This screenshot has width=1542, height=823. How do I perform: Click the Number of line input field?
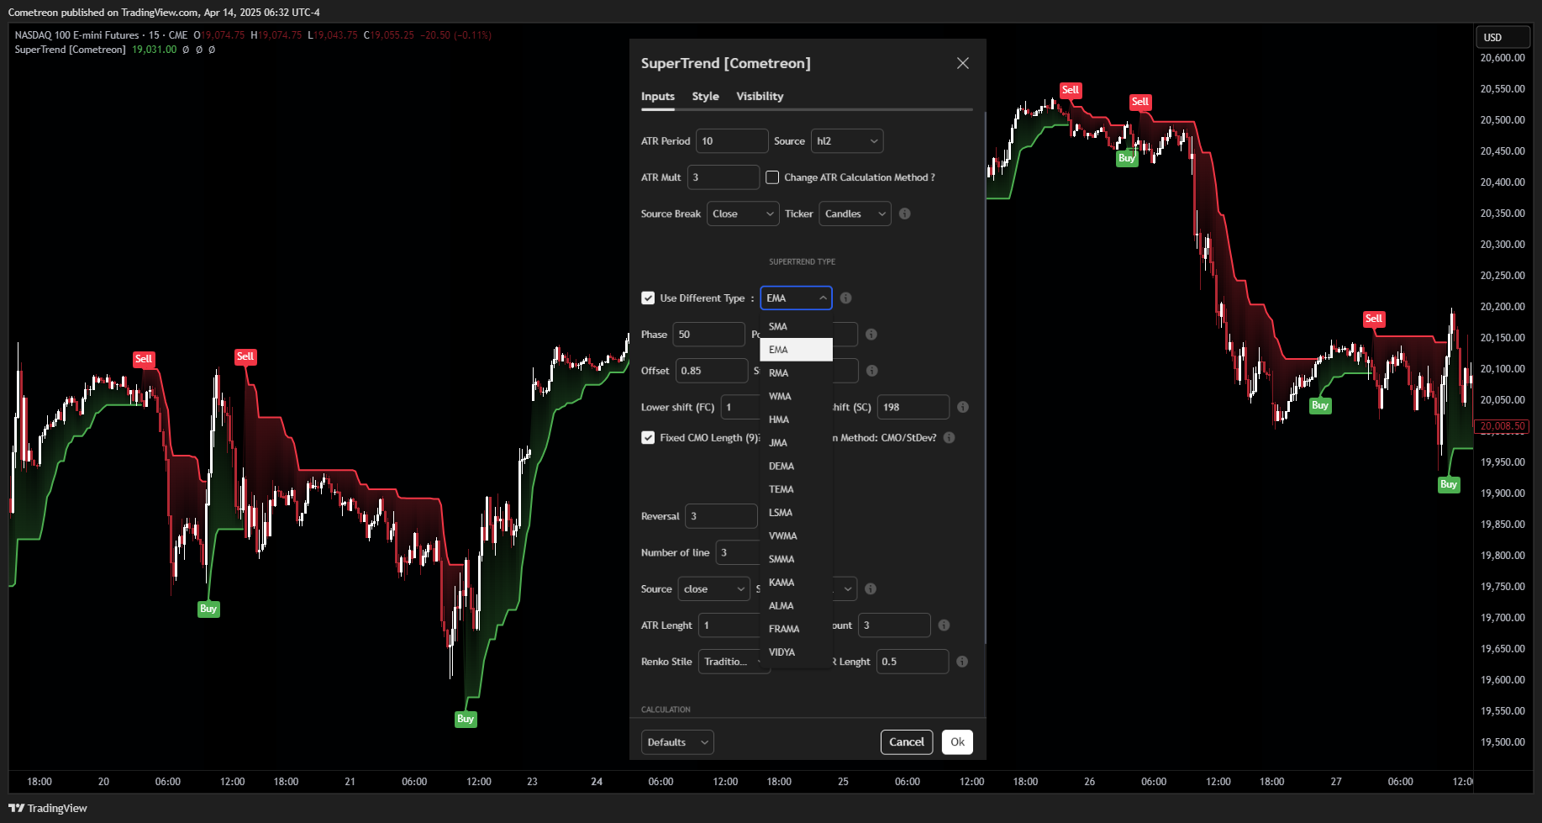pyautogui.click(x=738, y=552)
